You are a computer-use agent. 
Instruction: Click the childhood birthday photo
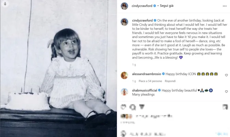pos(58,68)
